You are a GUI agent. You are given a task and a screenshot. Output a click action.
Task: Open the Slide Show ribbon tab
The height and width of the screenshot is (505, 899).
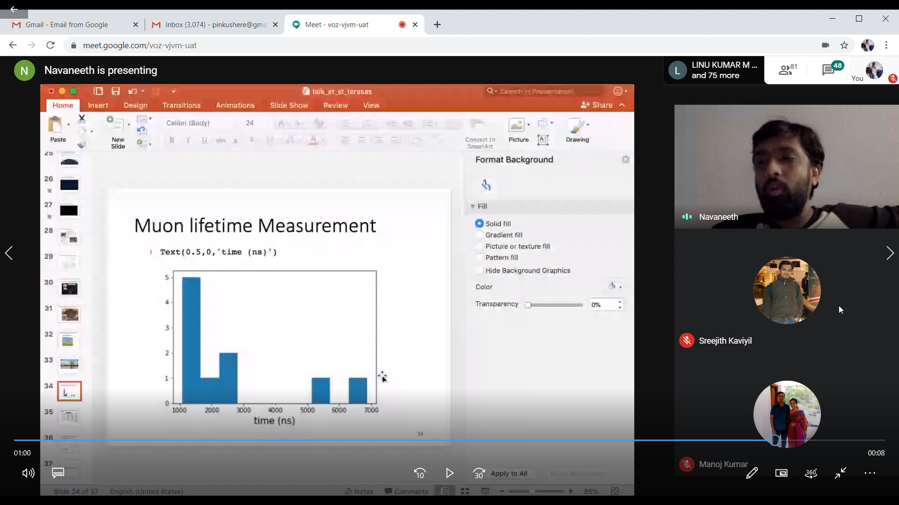point(289,105)
